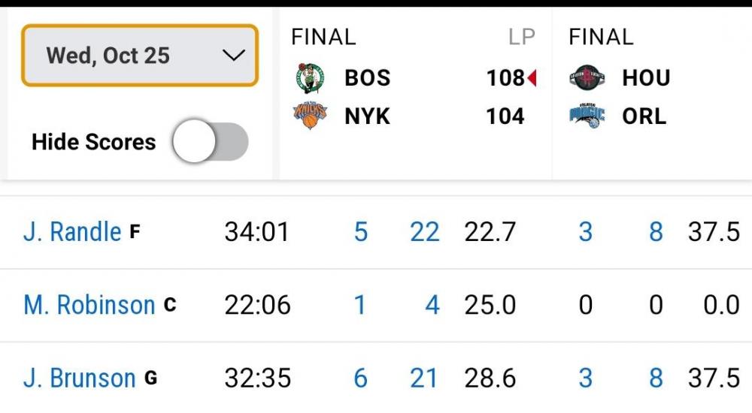Click the Orlando Magic team logo
Image resolution: width=752 pixels, height=413 pixels.
click(x=587, y=116)
